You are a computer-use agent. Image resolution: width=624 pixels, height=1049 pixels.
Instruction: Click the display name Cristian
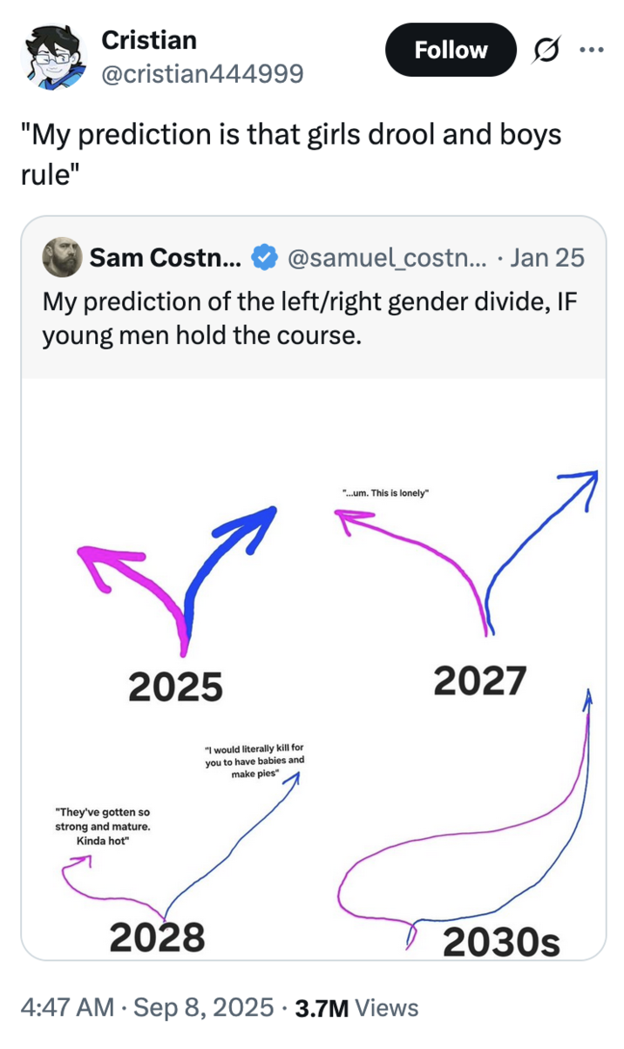[149, 39]
